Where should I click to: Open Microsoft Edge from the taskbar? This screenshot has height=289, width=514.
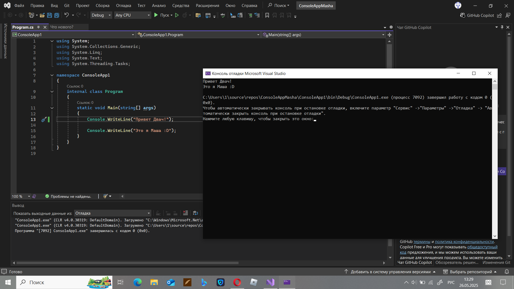click(137, 282)
